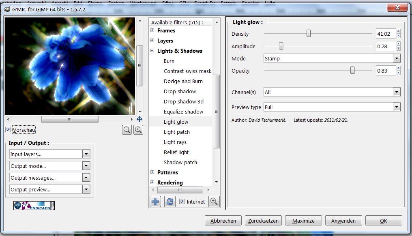
Task: Click the refresh filters icon
Action: click(x=170, y=202)
